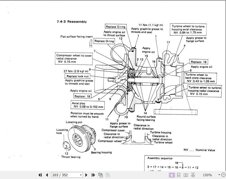Click the 'Assembly sequence' title

(x=160, y=158)
